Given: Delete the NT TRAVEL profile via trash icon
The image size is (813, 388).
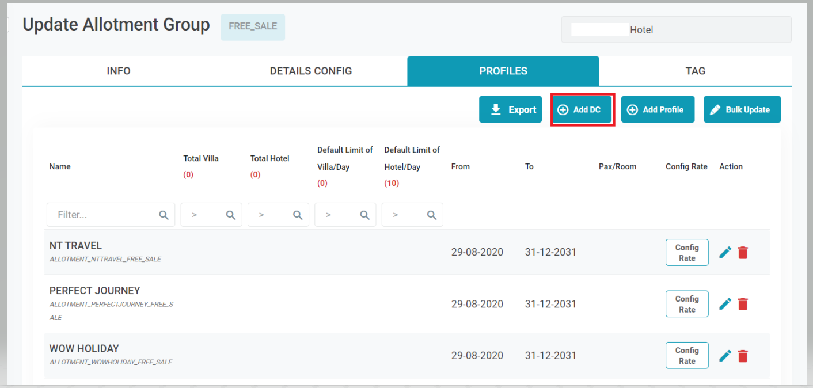Looking at the screenshot, I should [x=743, y=252].
